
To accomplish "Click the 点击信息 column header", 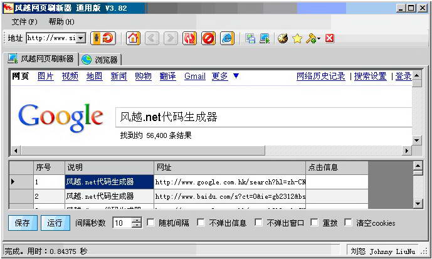I will [337, 167].
